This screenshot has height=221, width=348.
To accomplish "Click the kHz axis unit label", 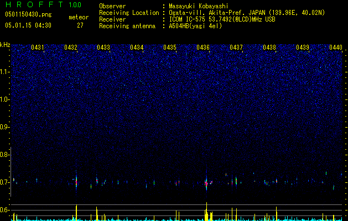I will [x=5, y=45].
